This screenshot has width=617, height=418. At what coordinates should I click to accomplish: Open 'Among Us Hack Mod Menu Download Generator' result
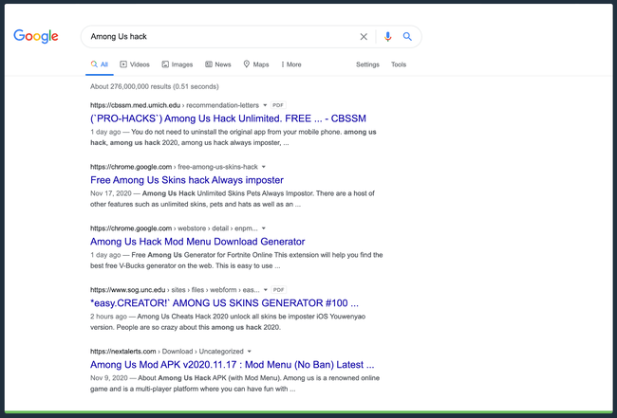coord(197,241)
